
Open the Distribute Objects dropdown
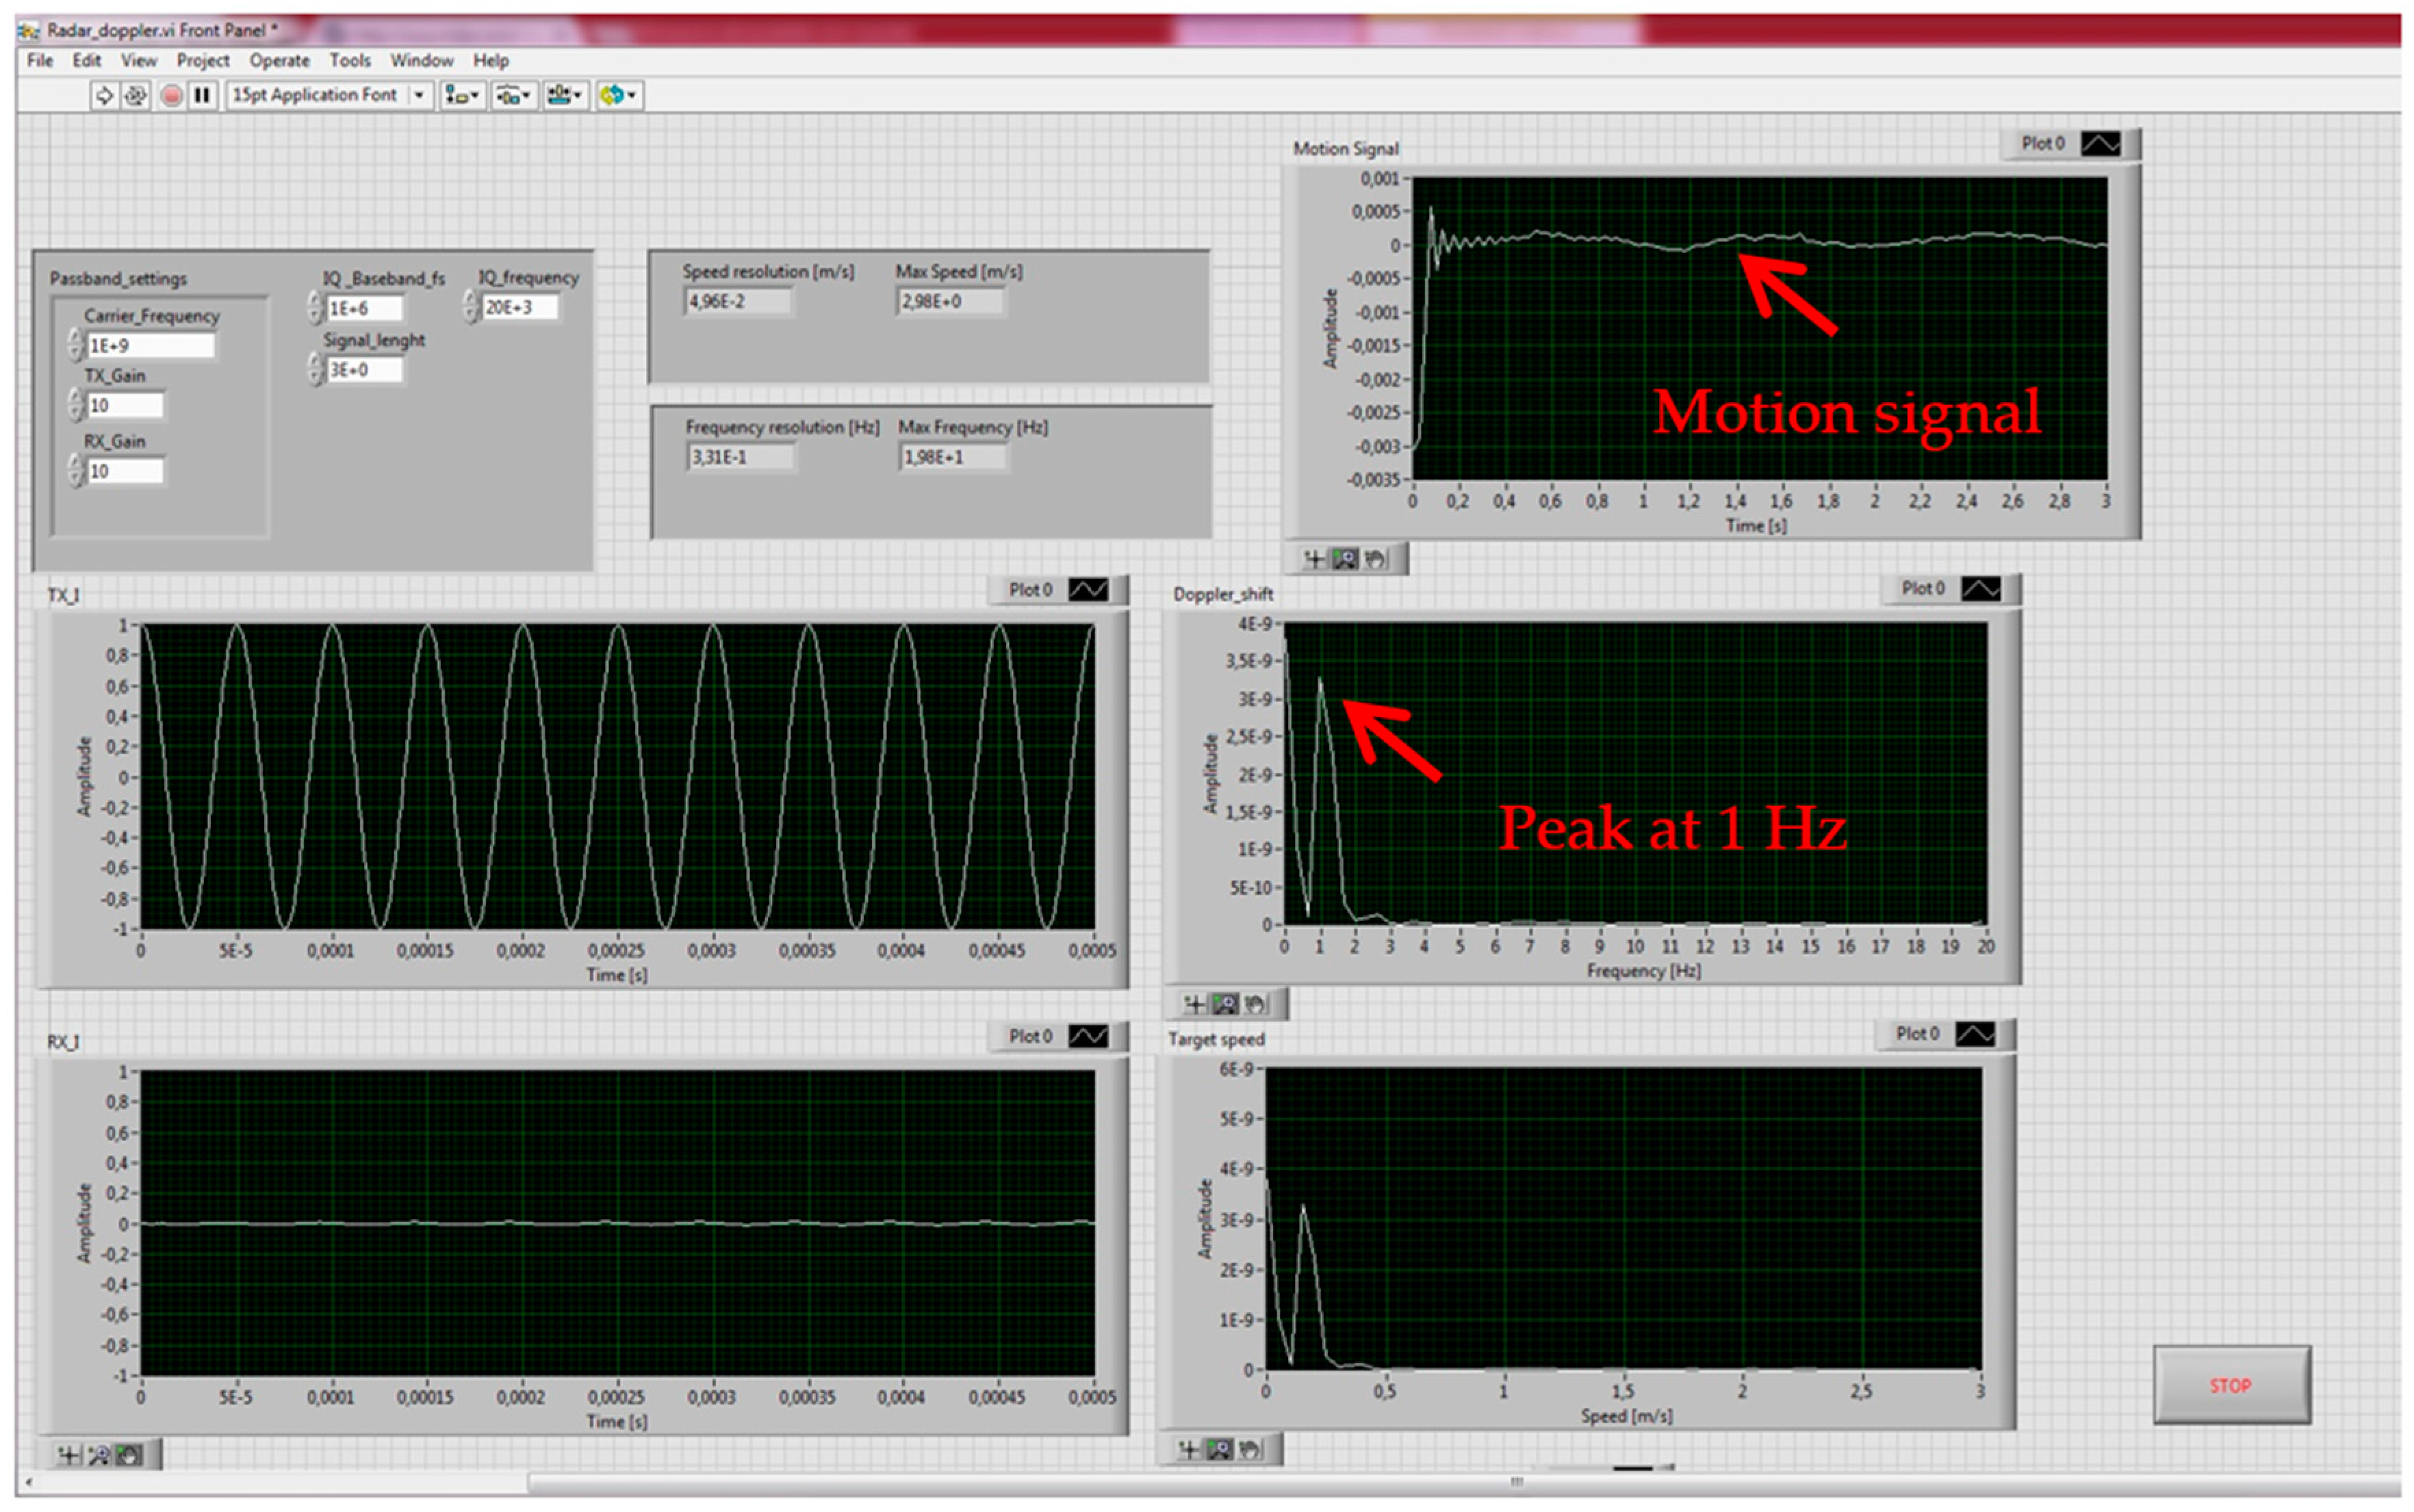coord(513,95)
